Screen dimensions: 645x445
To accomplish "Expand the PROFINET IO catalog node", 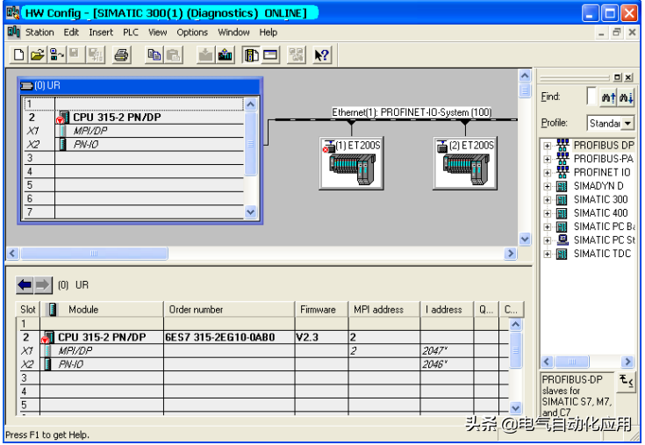I will pyautogui.click(x=548, y=173).
